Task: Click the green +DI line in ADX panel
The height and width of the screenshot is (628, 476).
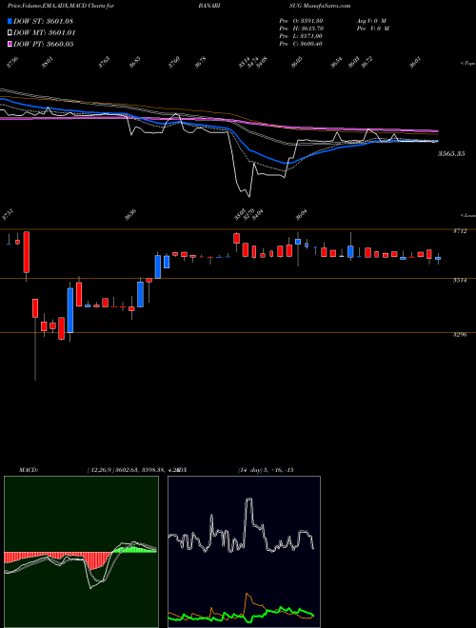Action: (281, 609)
